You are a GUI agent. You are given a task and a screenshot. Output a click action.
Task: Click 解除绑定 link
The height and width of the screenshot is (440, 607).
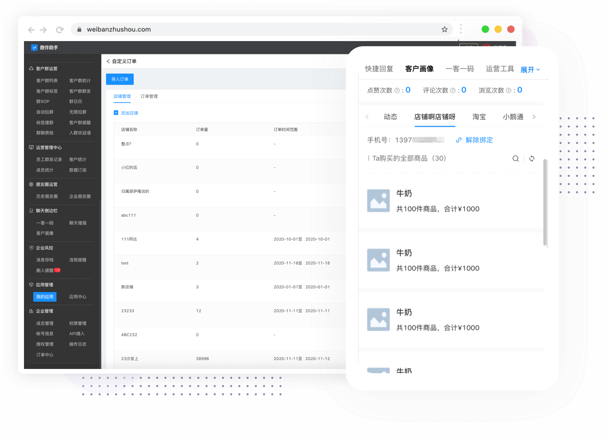[479, 140]
